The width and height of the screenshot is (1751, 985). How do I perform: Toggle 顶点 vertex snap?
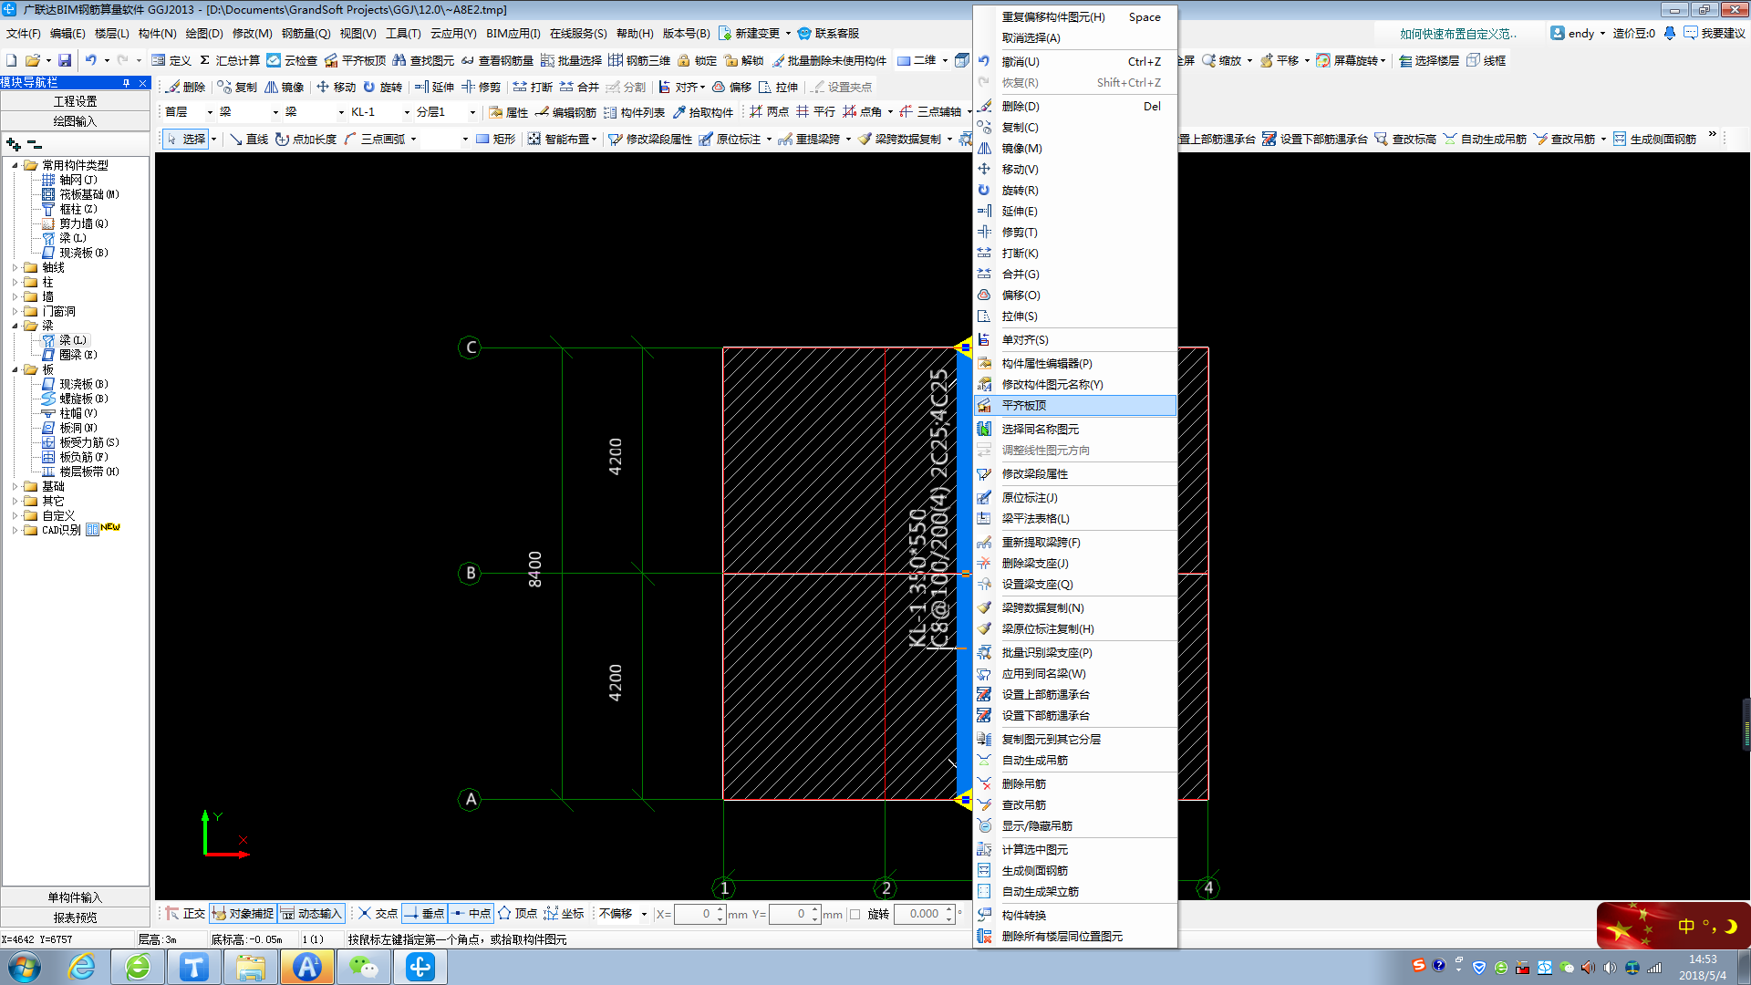(x=517, y=913)
